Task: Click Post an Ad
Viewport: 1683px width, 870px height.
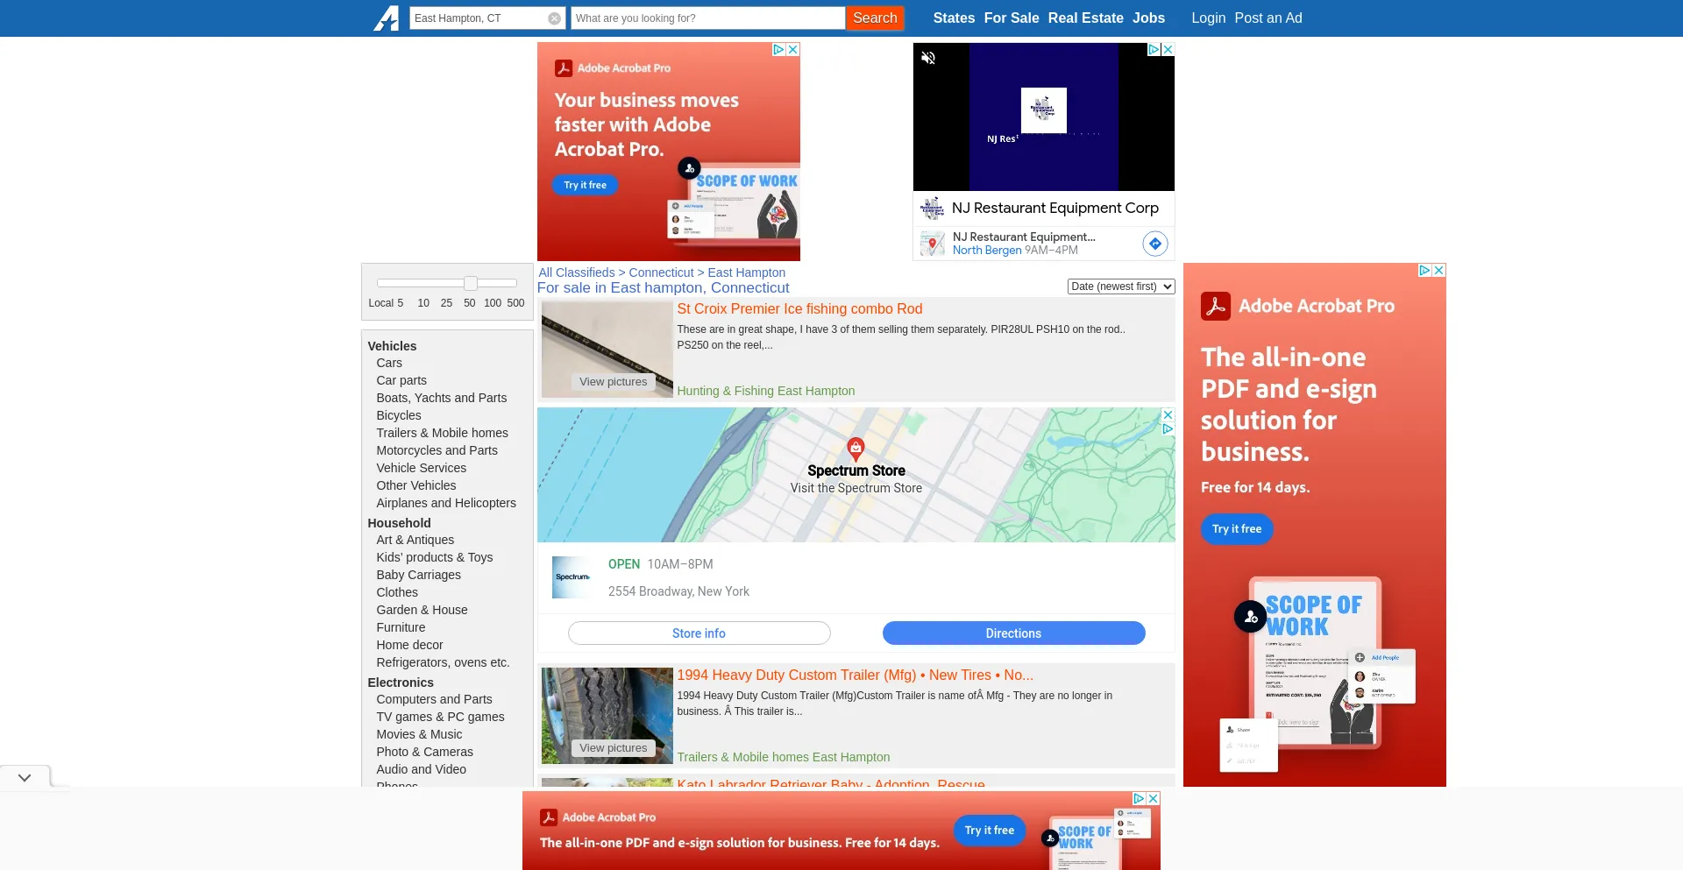Action: [1268, 18]
